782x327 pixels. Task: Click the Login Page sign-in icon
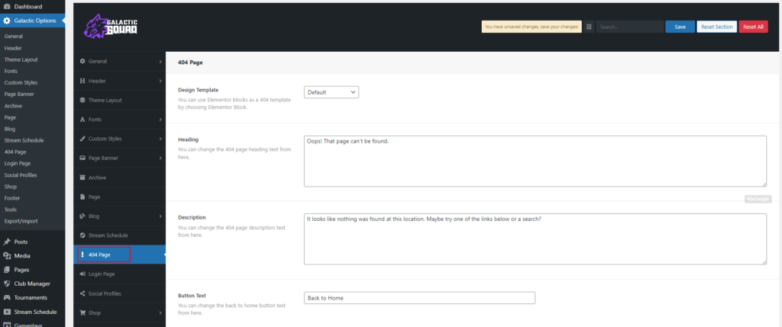point(82,274)
